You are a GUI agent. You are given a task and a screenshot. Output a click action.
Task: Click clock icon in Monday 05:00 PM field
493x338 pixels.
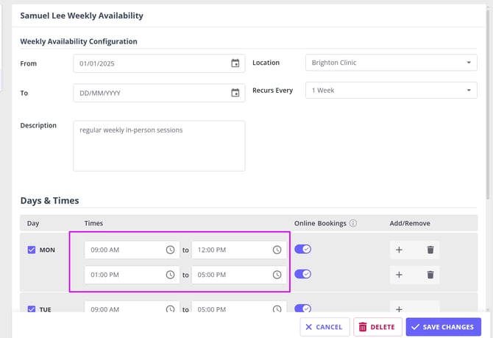(x=277, y=275)
